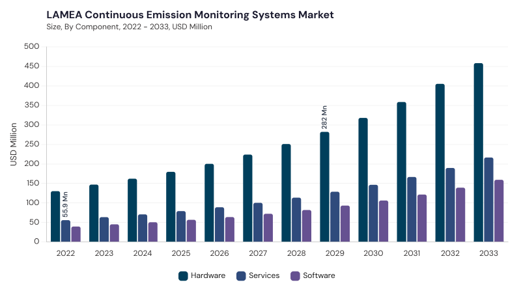This screenshot has height=293, width=521.
Task: Click the USD Million y-axis title
Action: 13,144
